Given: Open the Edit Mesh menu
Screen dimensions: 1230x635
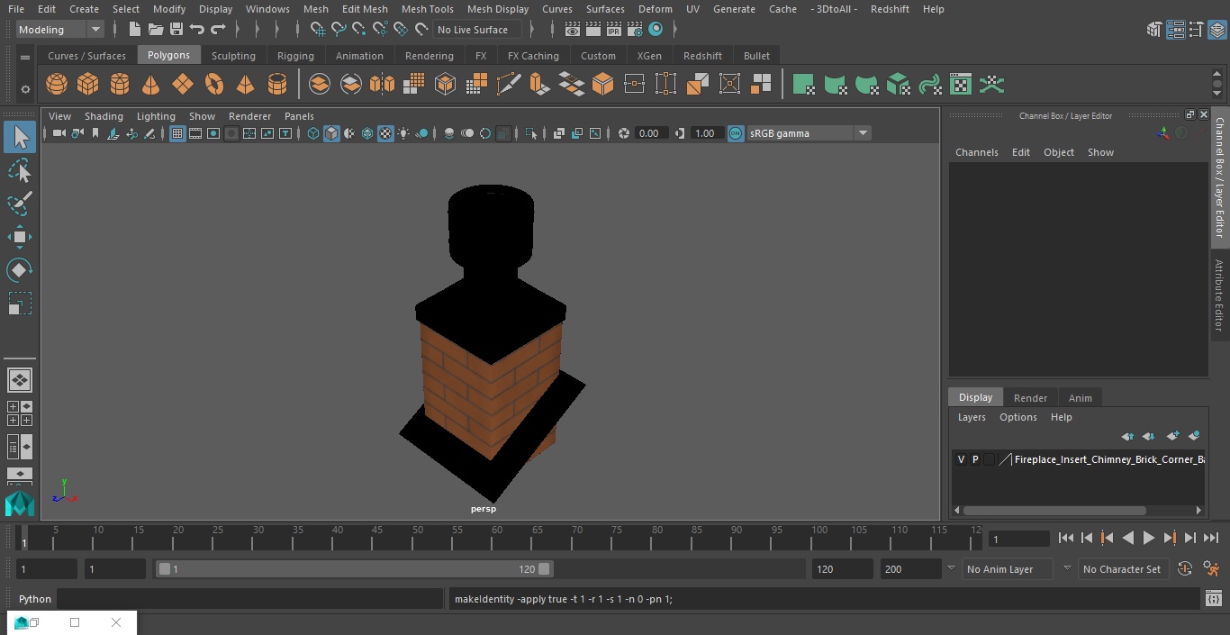Looking at the screenshot, I should click(365, 9).
